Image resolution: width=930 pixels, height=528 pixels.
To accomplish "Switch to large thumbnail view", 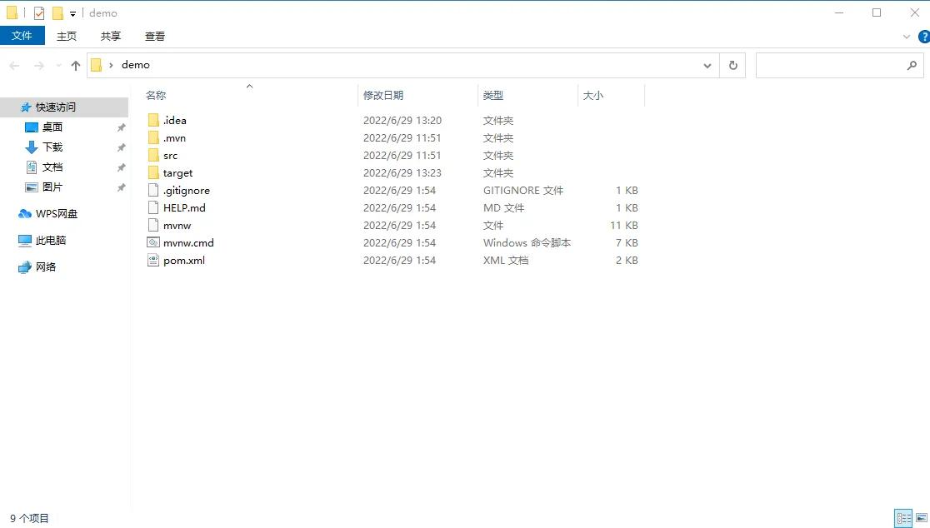I will (x=921, y=518).
